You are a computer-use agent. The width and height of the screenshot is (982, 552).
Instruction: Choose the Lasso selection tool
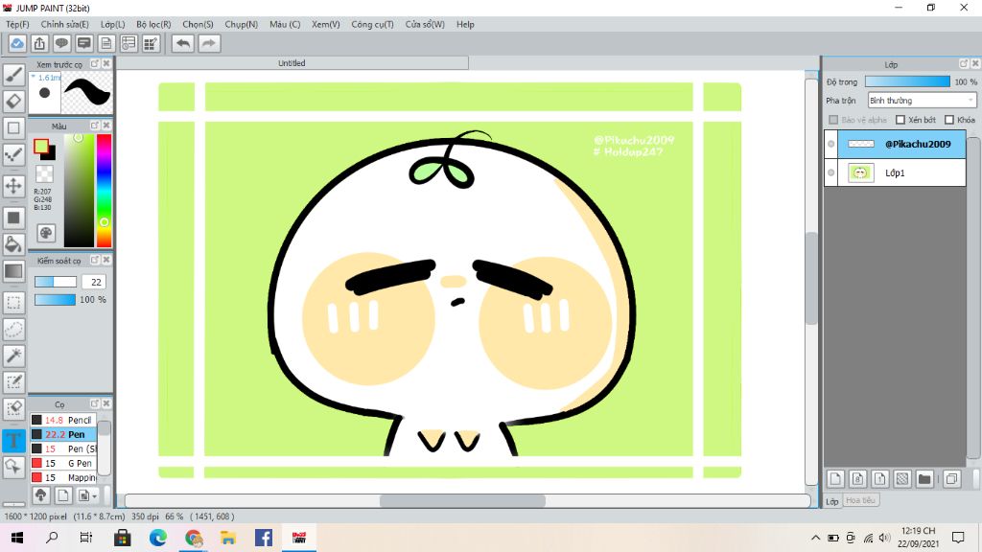13,330
